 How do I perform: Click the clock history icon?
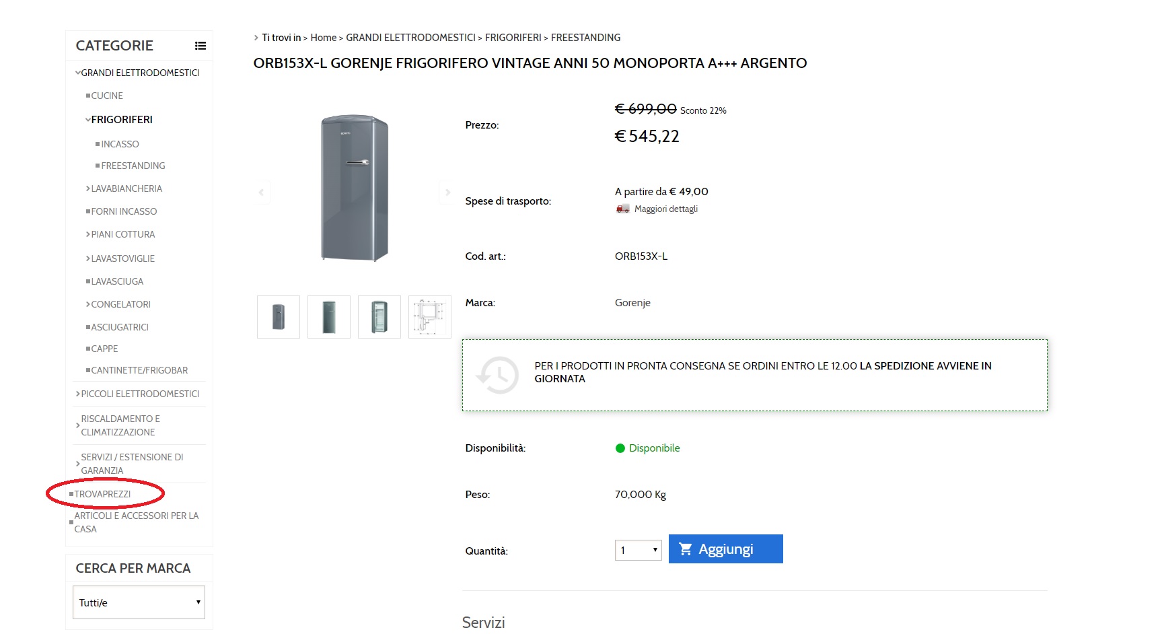498,375
